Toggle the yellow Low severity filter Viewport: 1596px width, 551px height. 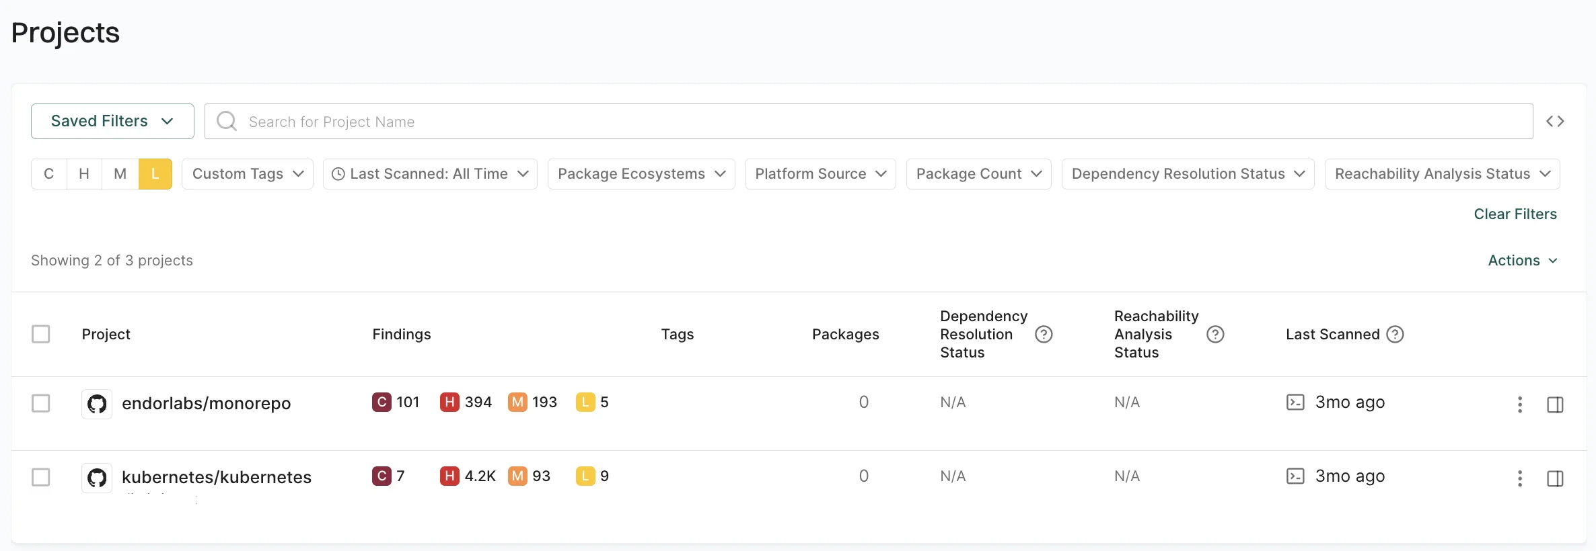[155, 174]
